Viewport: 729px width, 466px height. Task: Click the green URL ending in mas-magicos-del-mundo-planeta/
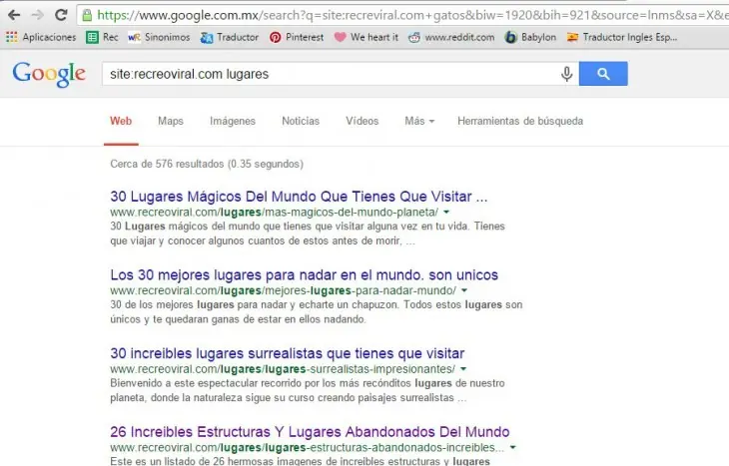tap(275, 213)
